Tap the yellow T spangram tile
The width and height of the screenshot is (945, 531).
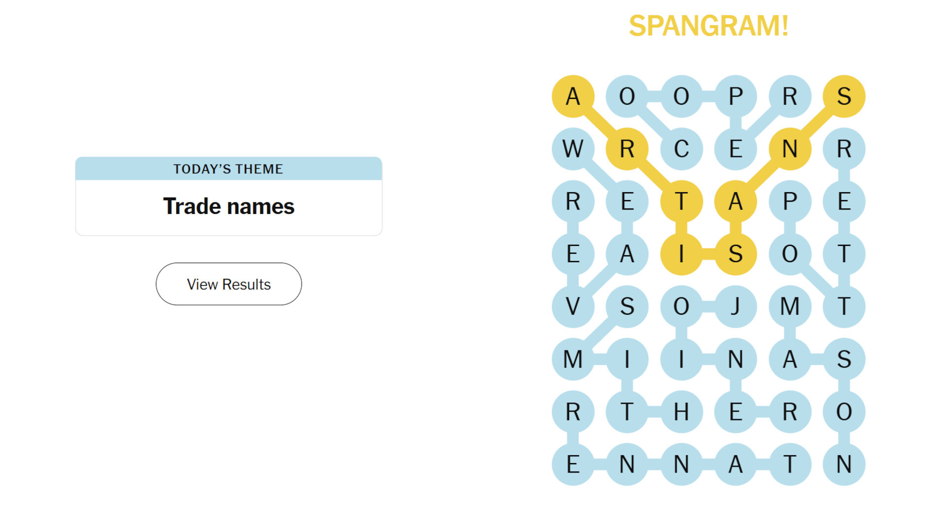pyautogui.click(x=681, y=202)
